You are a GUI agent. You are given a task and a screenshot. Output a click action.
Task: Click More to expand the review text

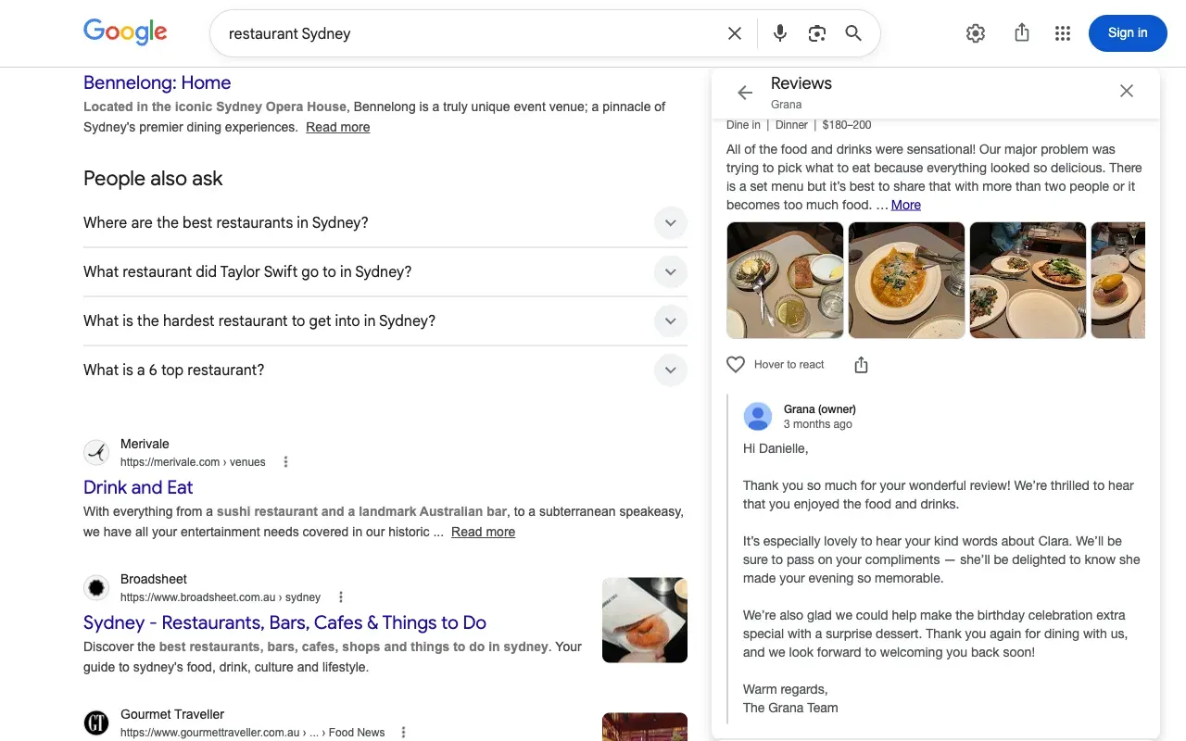[x=906, y=205]
